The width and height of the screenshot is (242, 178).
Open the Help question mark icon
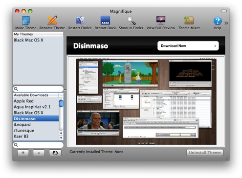tap(218, 21)
